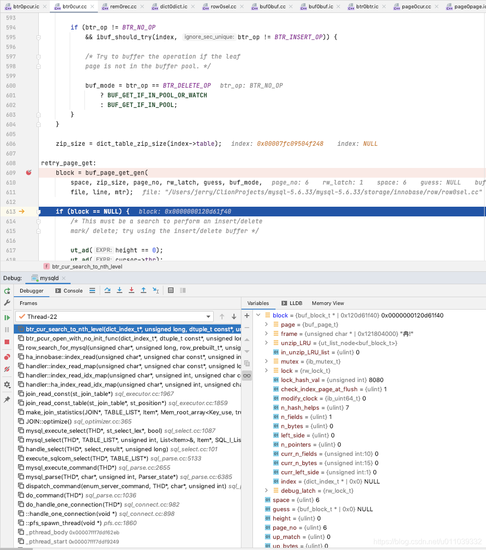Select lock_hash_val variable row
This screenshot has height=550, width=486.
coord(369,380)
